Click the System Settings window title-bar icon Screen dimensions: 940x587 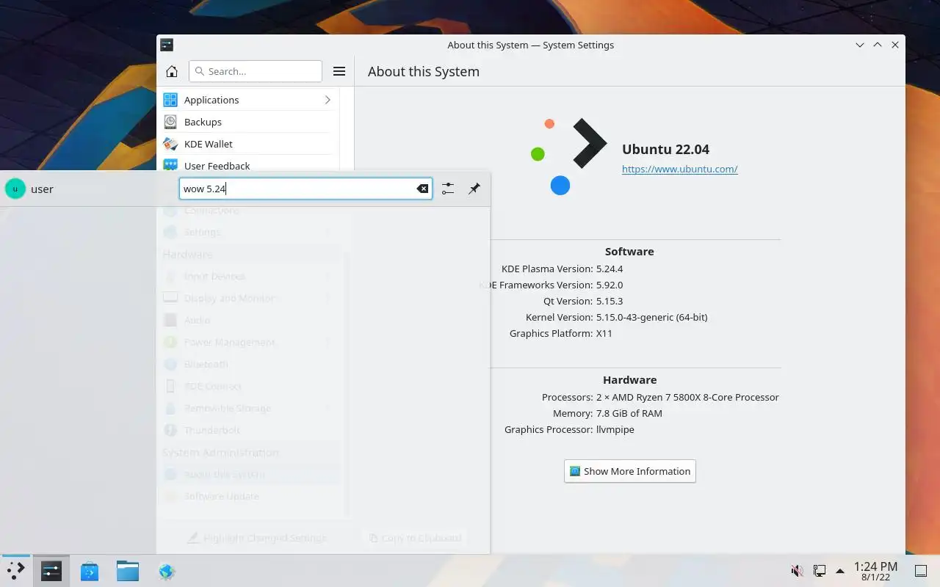pyautogui.click(x=167, y=45)
